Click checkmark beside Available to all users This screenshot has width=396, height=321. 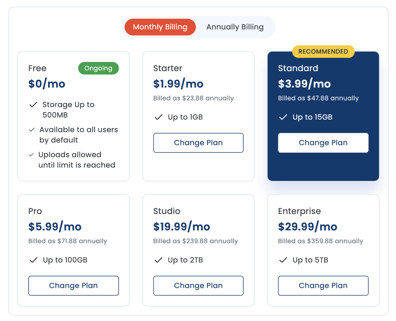coord(32,130)
